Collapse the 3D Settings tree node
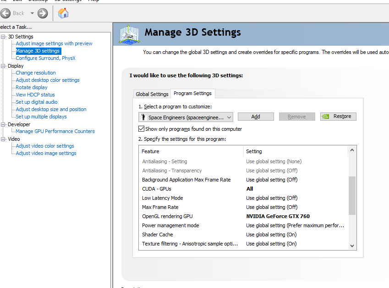The image size is (389, 288). click(4, 37)
